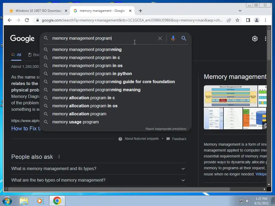Click "Report inappropriate predictions" link
Screen dimensions: 275x206
tap(166, 129)
